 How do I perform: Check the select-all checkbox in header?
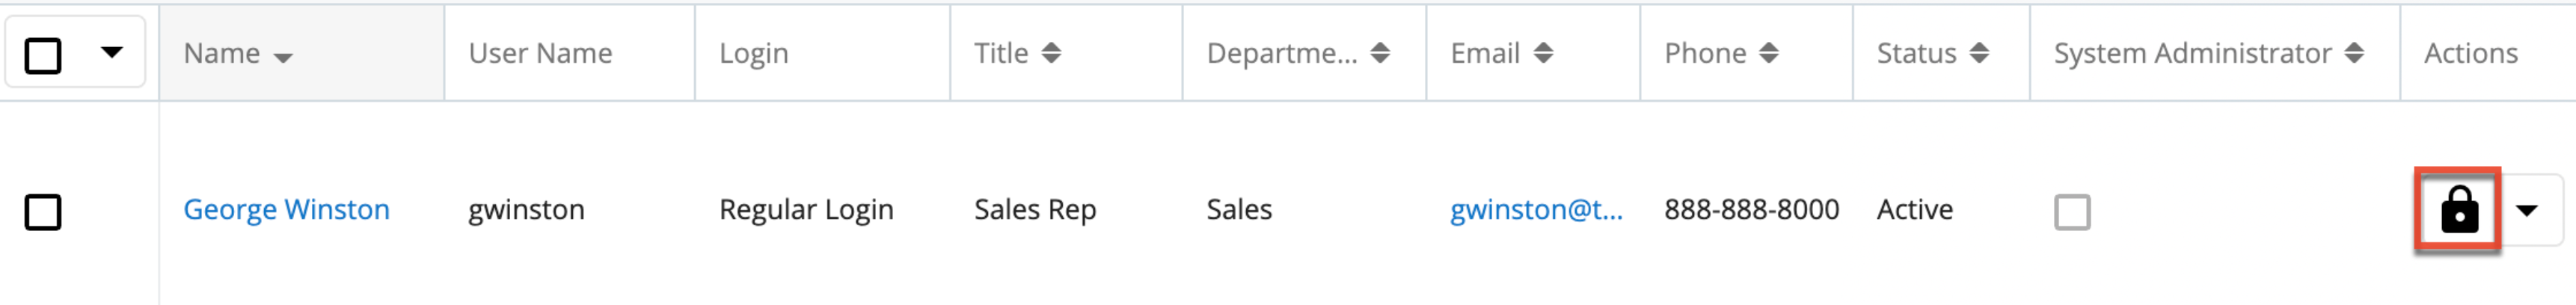43,55
